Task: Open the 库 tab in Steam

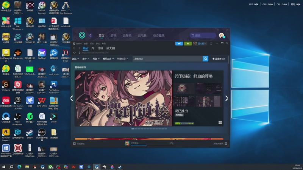Action: click(93, 48)
